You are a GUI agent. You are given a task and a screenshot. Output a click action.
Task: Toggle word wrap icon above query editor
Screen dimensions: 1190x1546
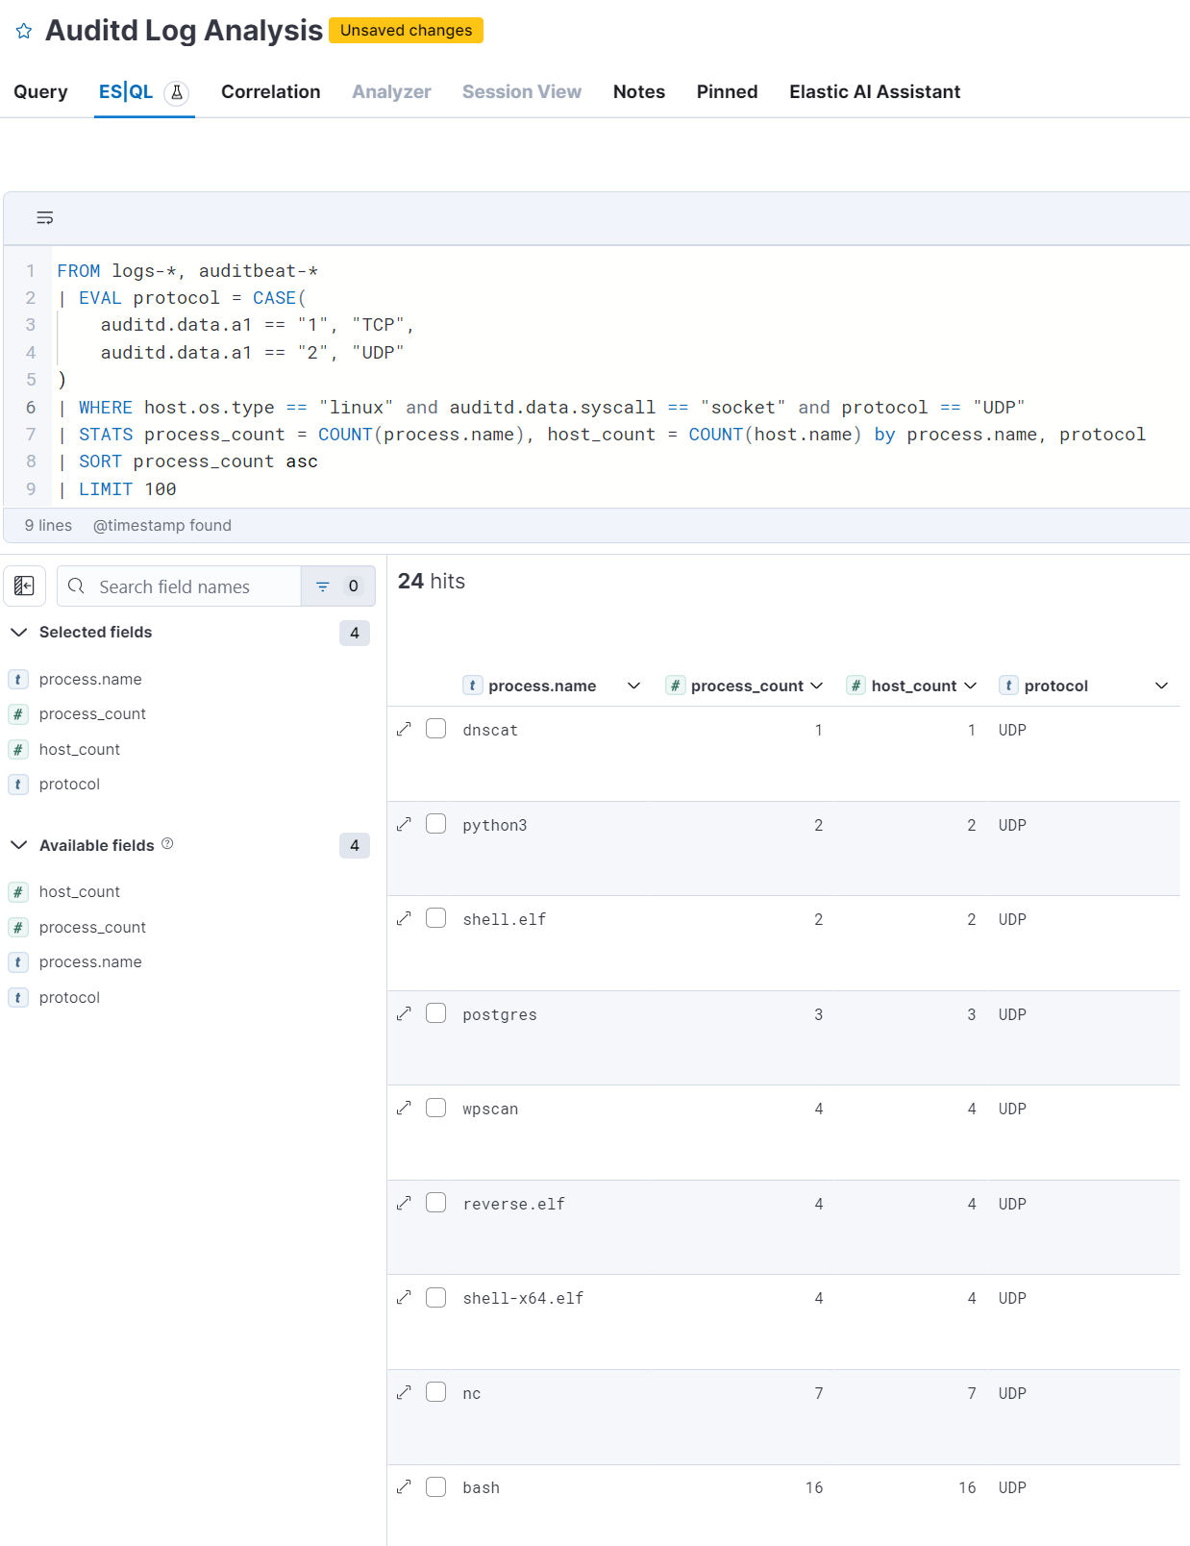click(x=45, y=218)
